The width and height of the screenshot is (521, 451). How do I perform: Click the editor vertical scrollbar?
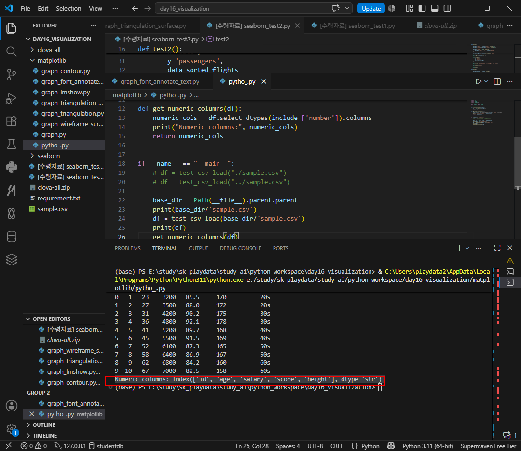point(517,162)
